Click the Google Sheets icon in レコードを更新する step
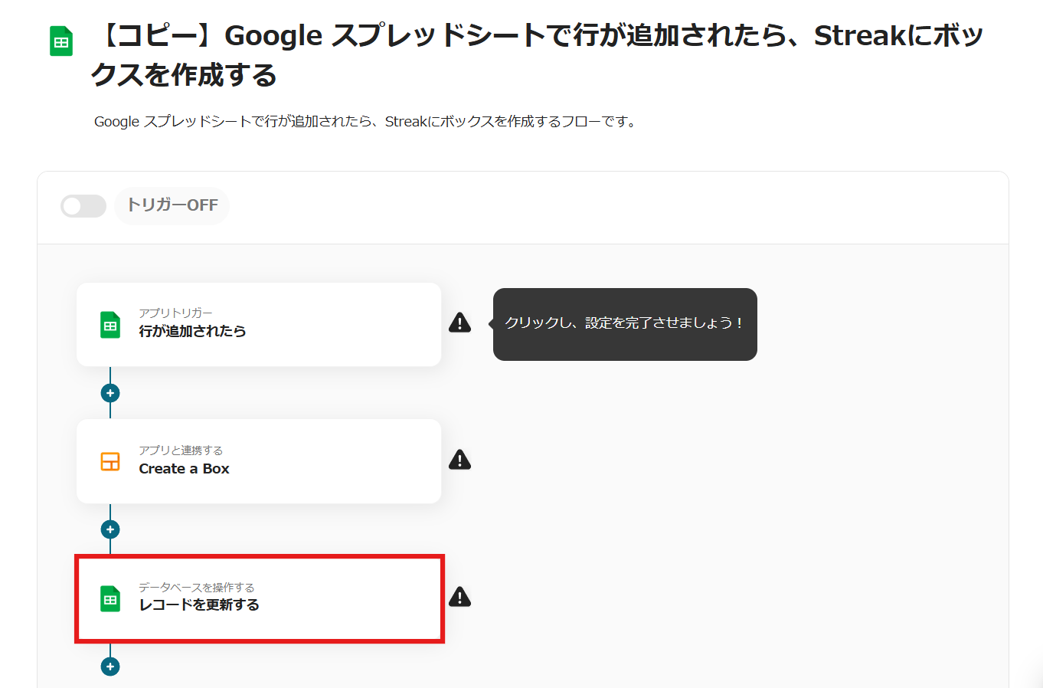 (110, 598)
